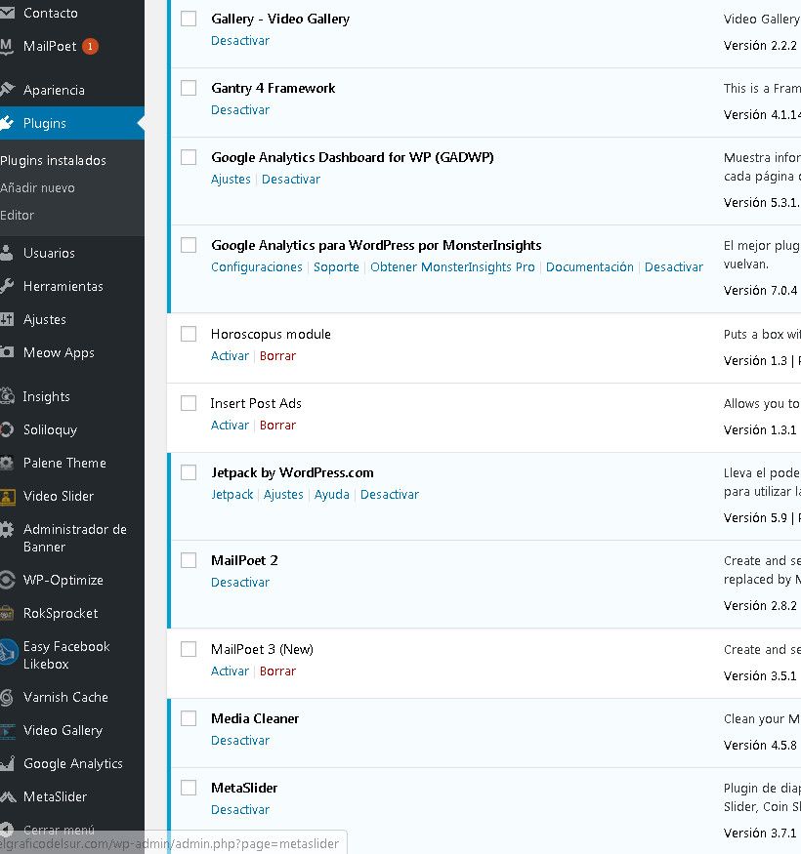
Task: Activate MailPoet 3 (New) plugin
Action: [x=230, y=671]
